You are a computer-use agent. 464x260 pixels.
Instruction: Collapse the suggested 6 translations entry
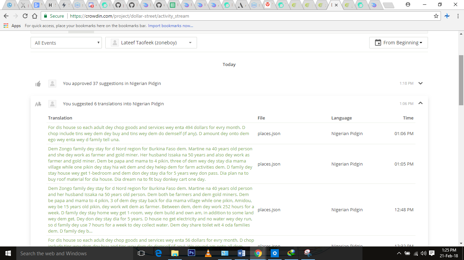(421, 104)
